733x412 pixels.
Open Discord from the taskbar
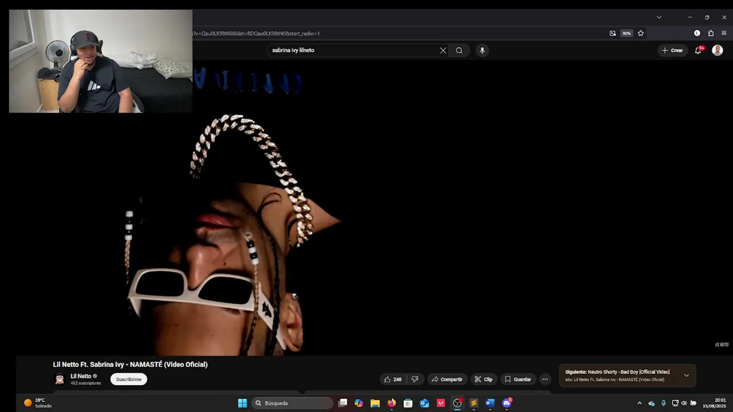506,403
